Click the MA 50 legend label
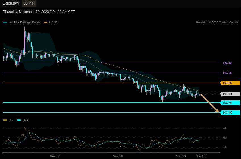Screen dimensions: 241x159 53,23
